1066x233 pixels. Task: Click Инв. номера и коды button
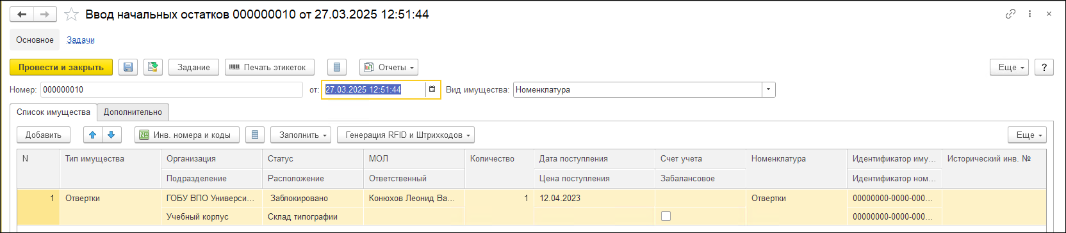coord(187,135)
